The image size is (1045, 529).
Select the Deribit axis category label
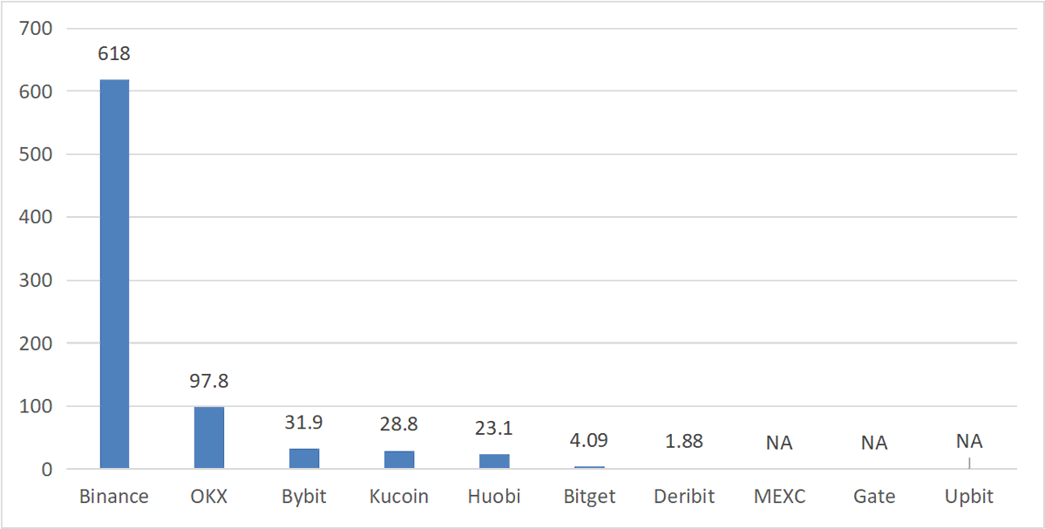pos(684,497)
